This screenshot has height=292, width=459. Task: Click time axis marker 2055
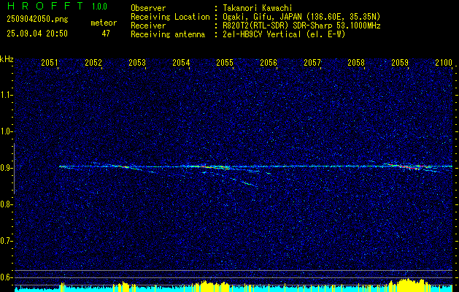click(x=225, y=63)
